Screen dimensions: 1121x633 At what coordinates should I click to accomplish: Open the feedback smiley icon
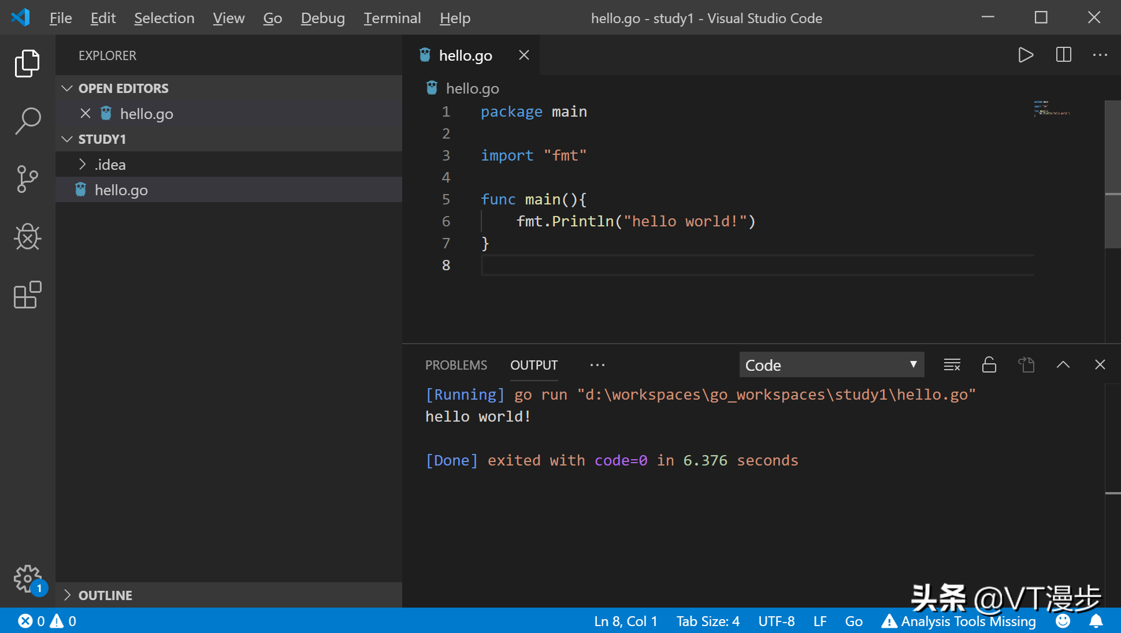pos(1063,621)
